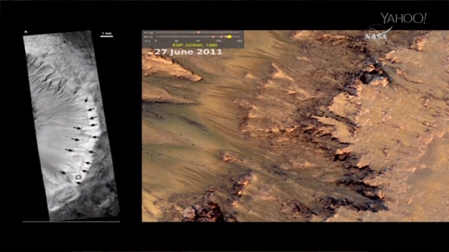Click the topmost black arrow in the grayscale image
This screenshot has width=449, height=252.
(86, 100)
